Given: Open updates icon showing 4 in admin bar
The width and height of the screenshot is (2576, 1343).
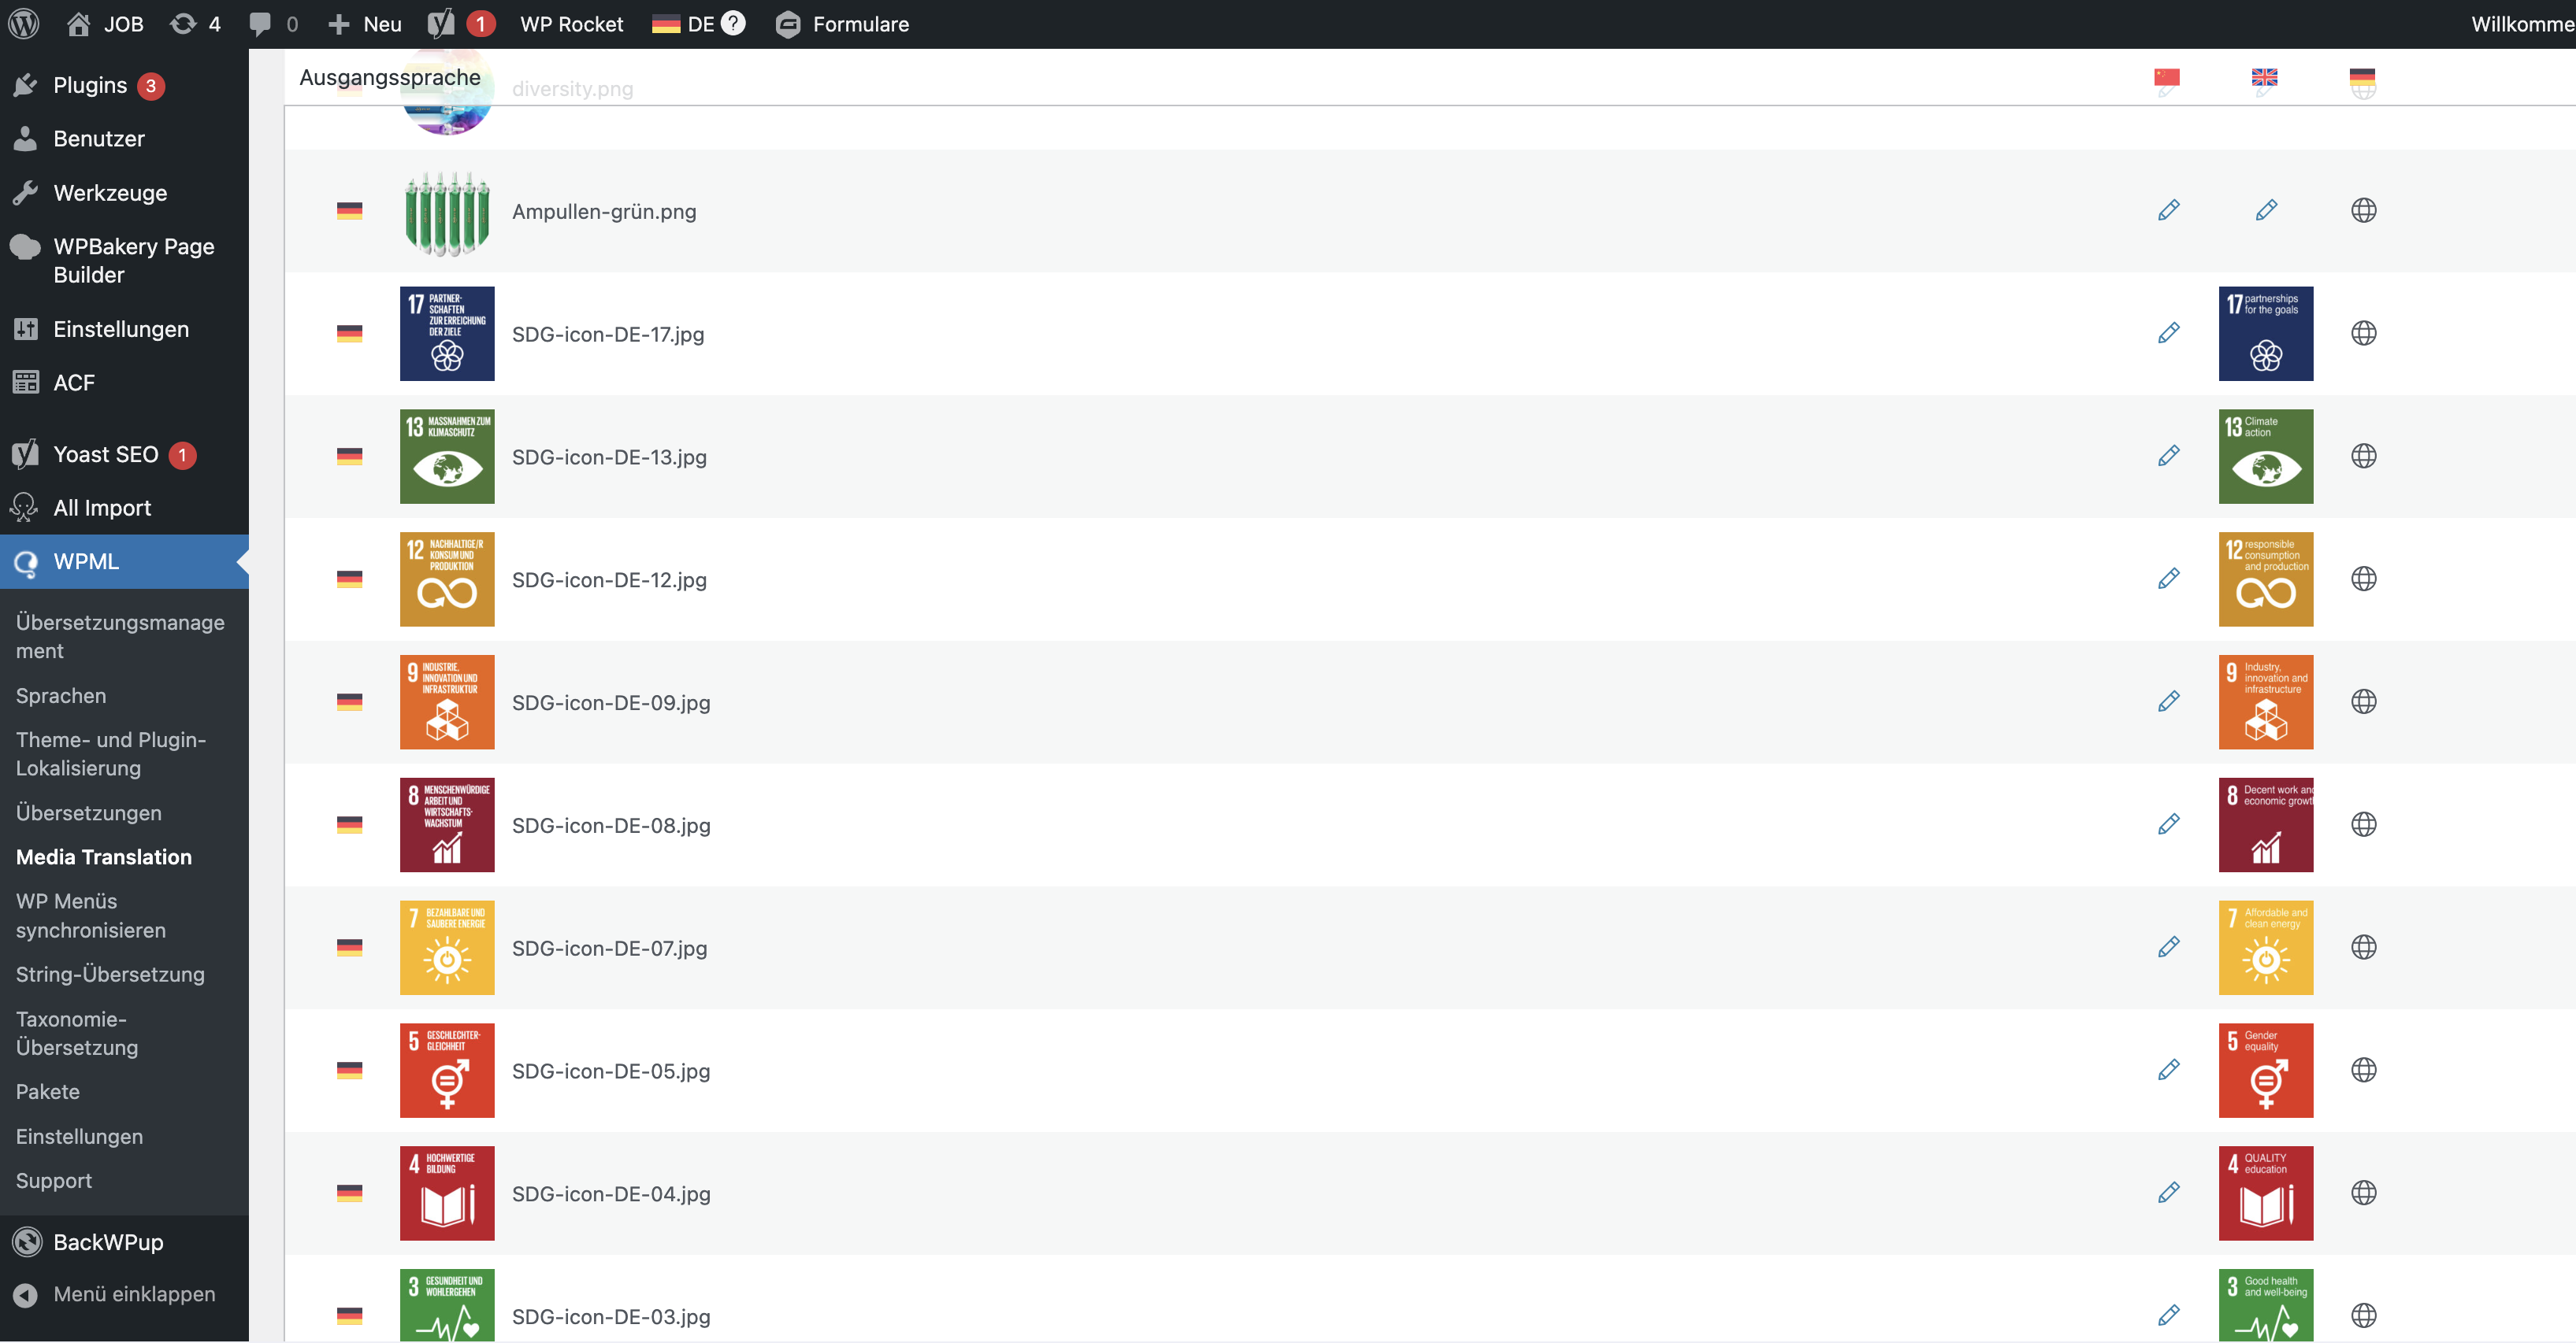Looking at the screenshot, I should (x=195, y=24).
